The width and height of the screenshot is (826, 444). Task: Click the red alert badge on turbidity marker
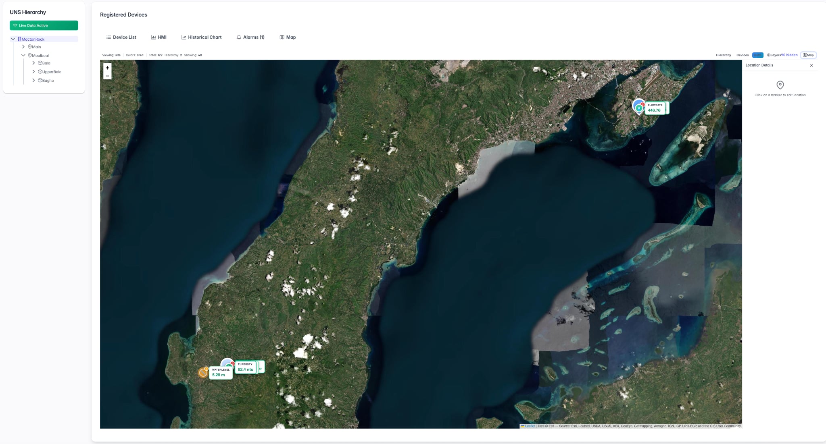233,363
